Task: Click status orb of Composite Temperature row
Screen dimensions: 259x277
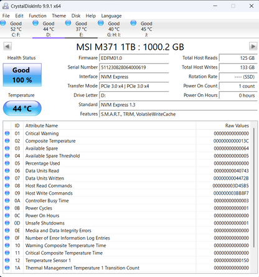Action: 7,141
